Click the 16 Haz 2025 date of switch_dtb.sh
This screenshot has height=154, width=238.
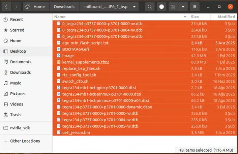[x=224, y=81]
